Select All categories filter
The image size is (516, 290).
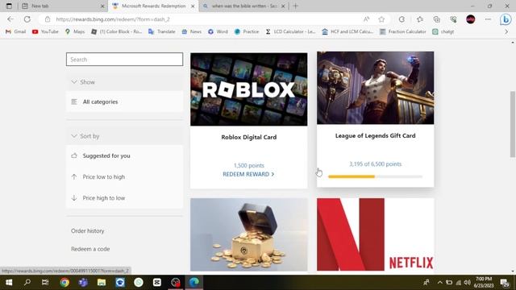(x=124, y=102)
